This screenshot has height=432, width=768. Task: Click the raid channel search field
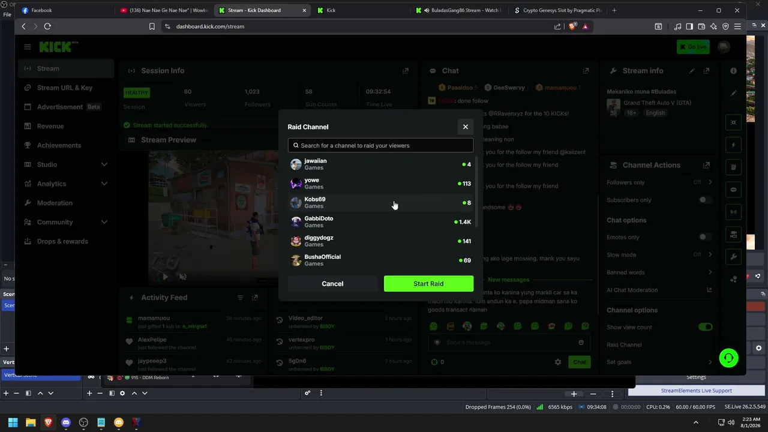click(x=380, y=145)
